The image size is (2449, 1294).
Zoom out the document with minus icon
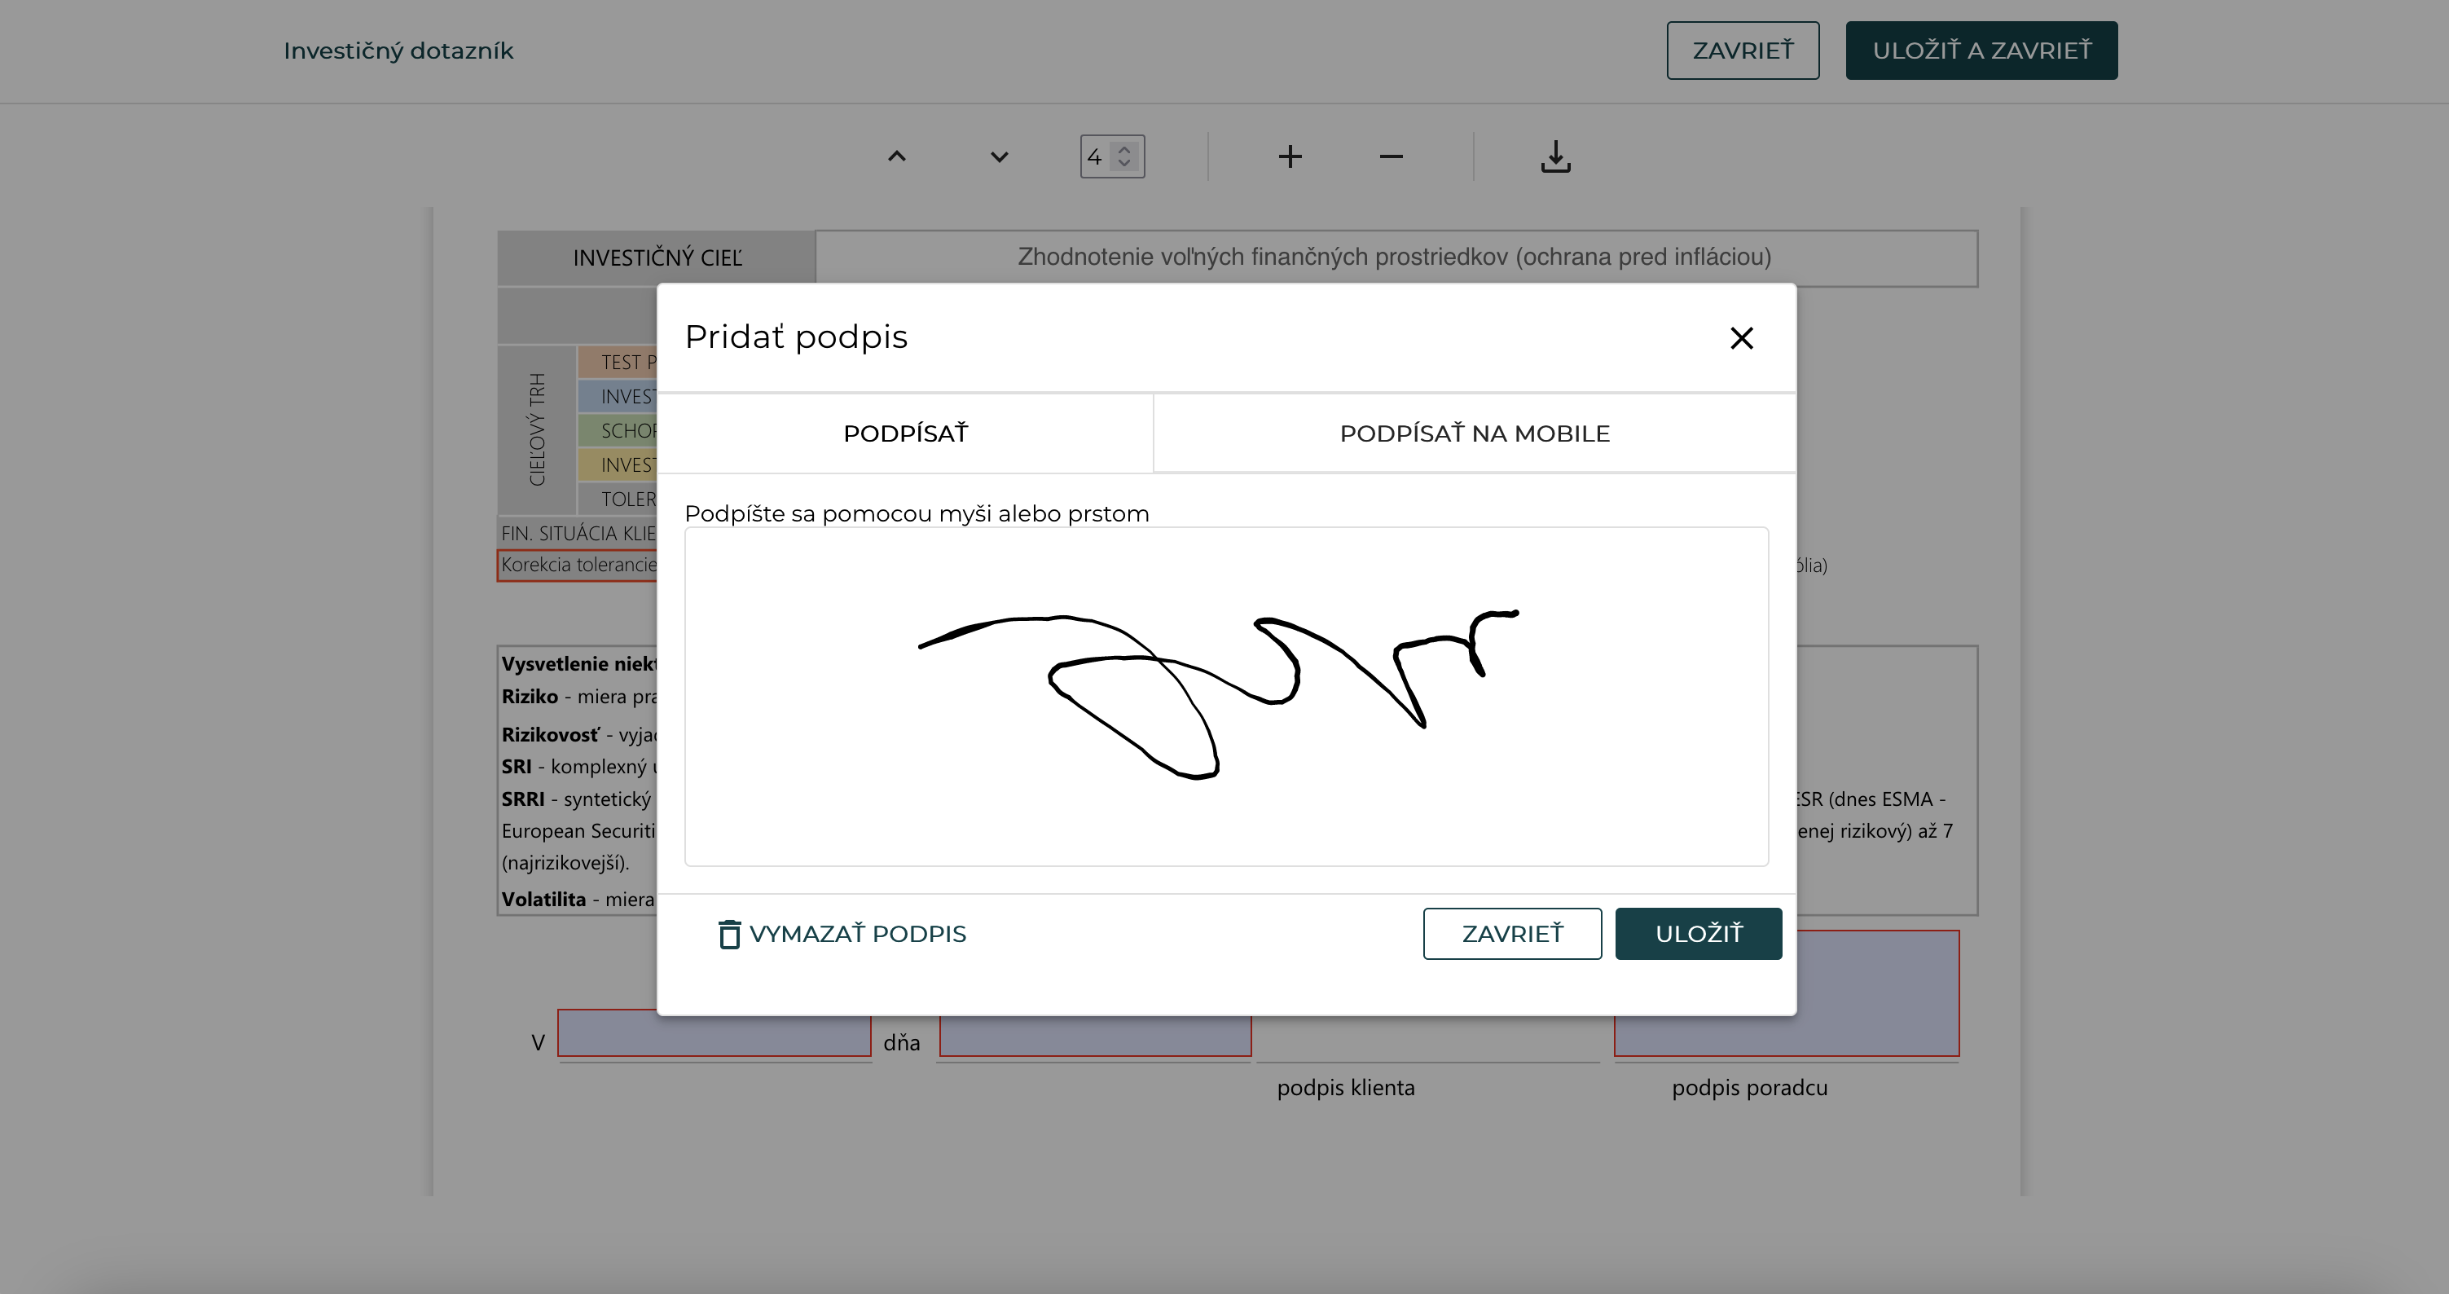point(1391,156)
